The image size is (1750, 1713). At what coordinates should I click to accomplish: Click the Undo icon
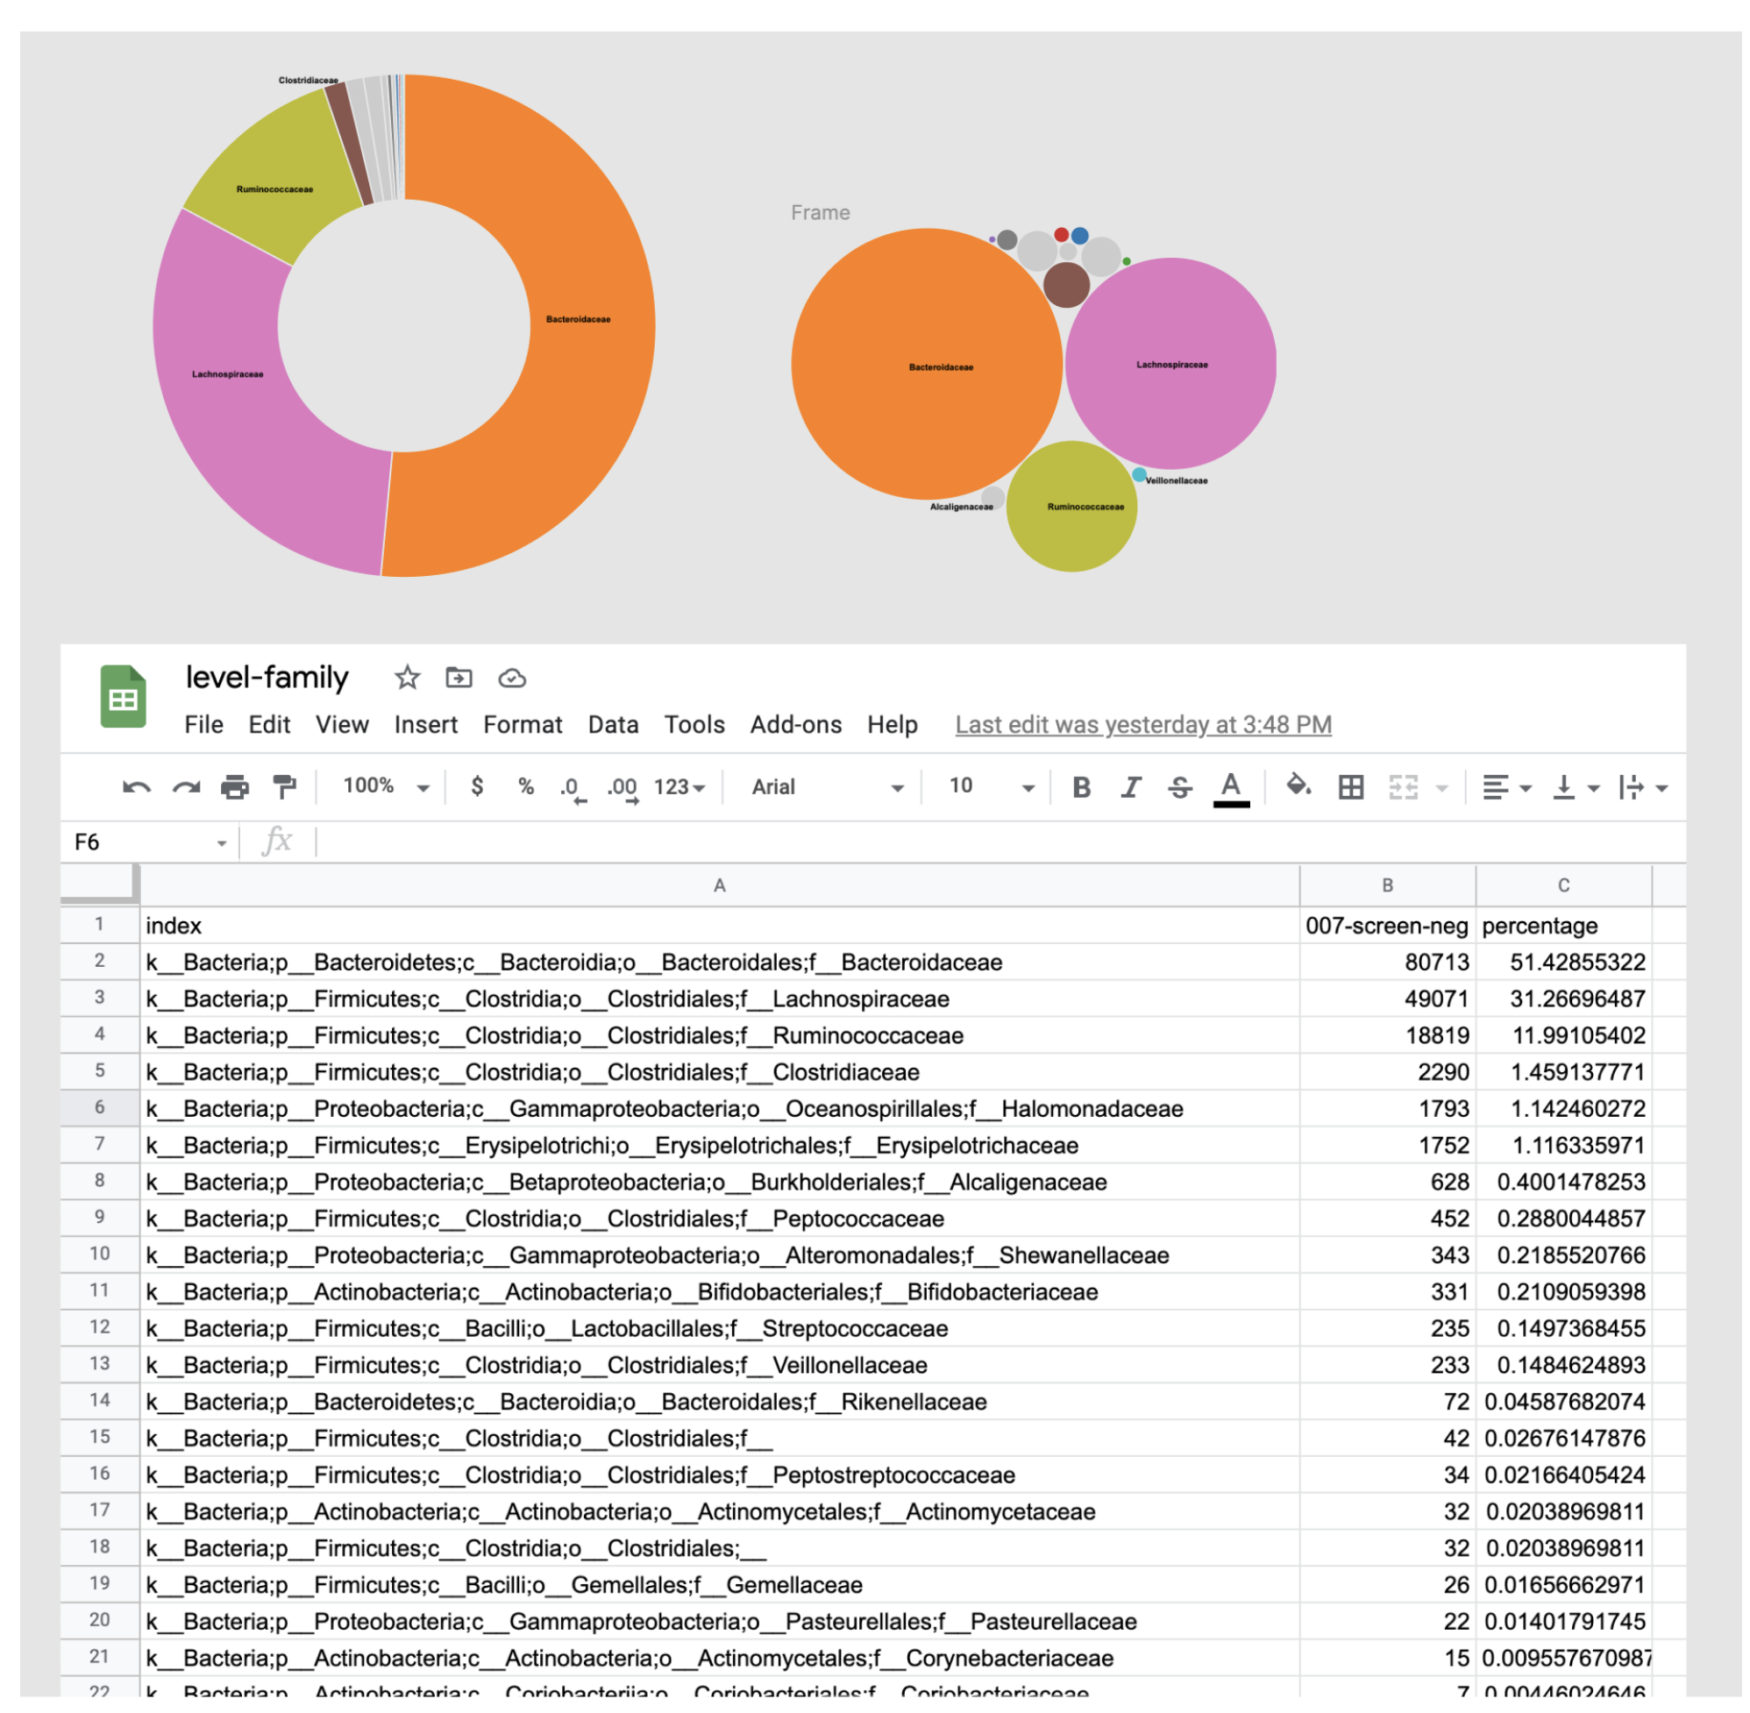tap(136, 787)
